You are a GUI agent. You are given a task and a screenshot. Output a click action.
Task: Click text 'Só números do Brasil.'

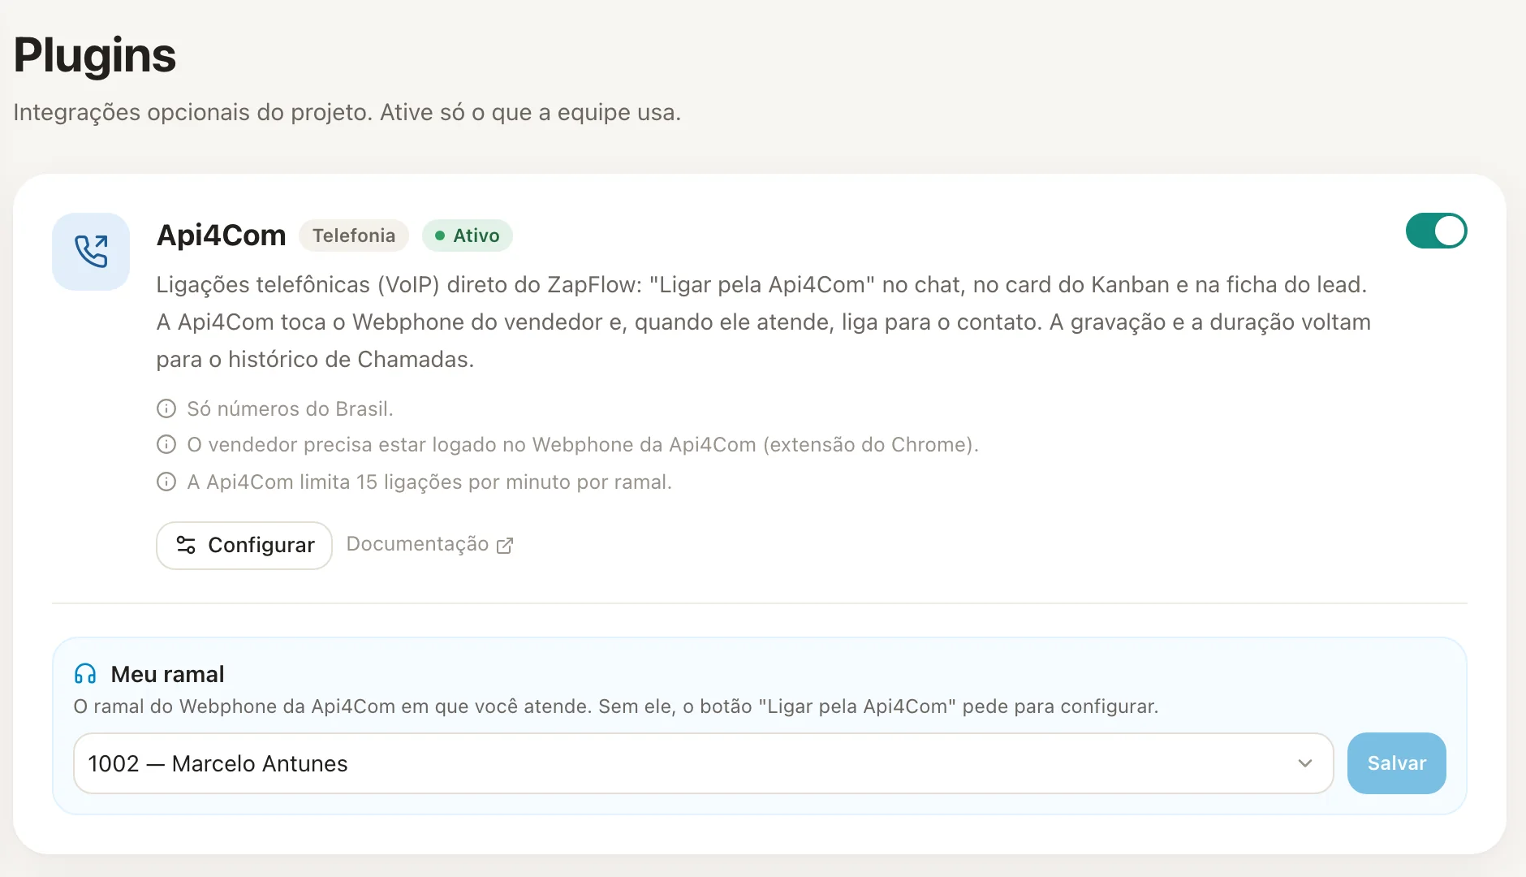(x=290, y=408)
